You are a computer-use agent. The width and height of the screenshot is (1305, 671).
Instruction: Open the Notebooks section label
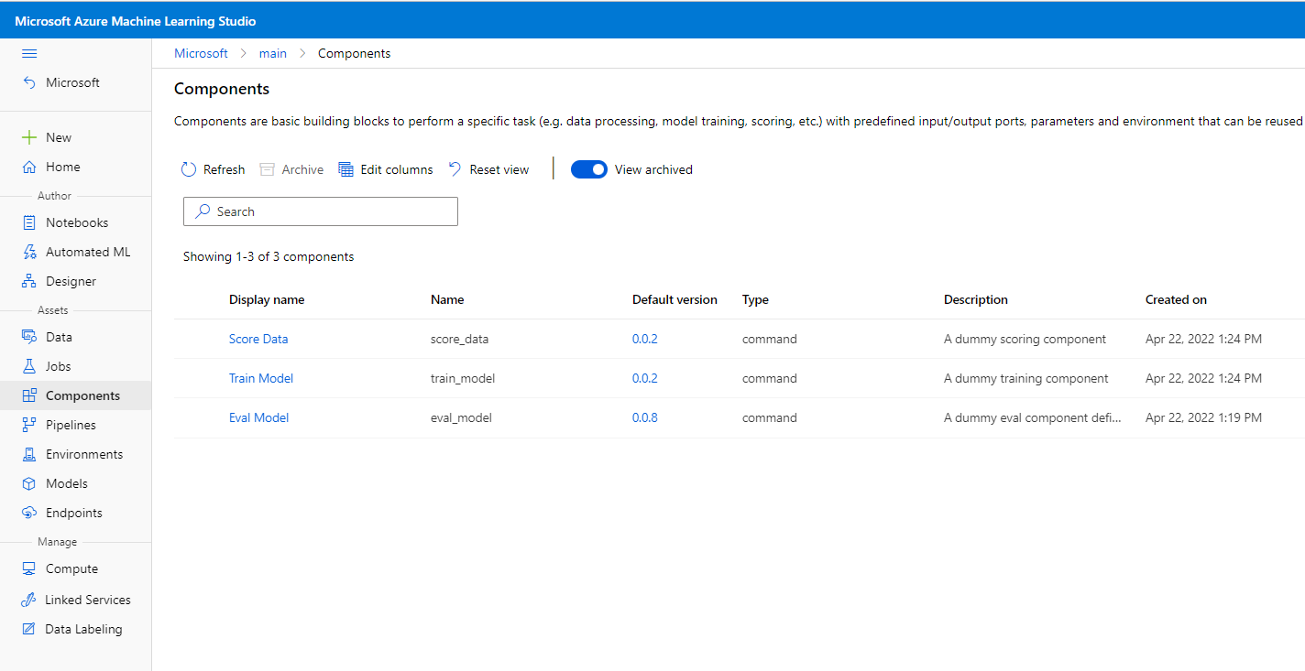pos(77,222)
